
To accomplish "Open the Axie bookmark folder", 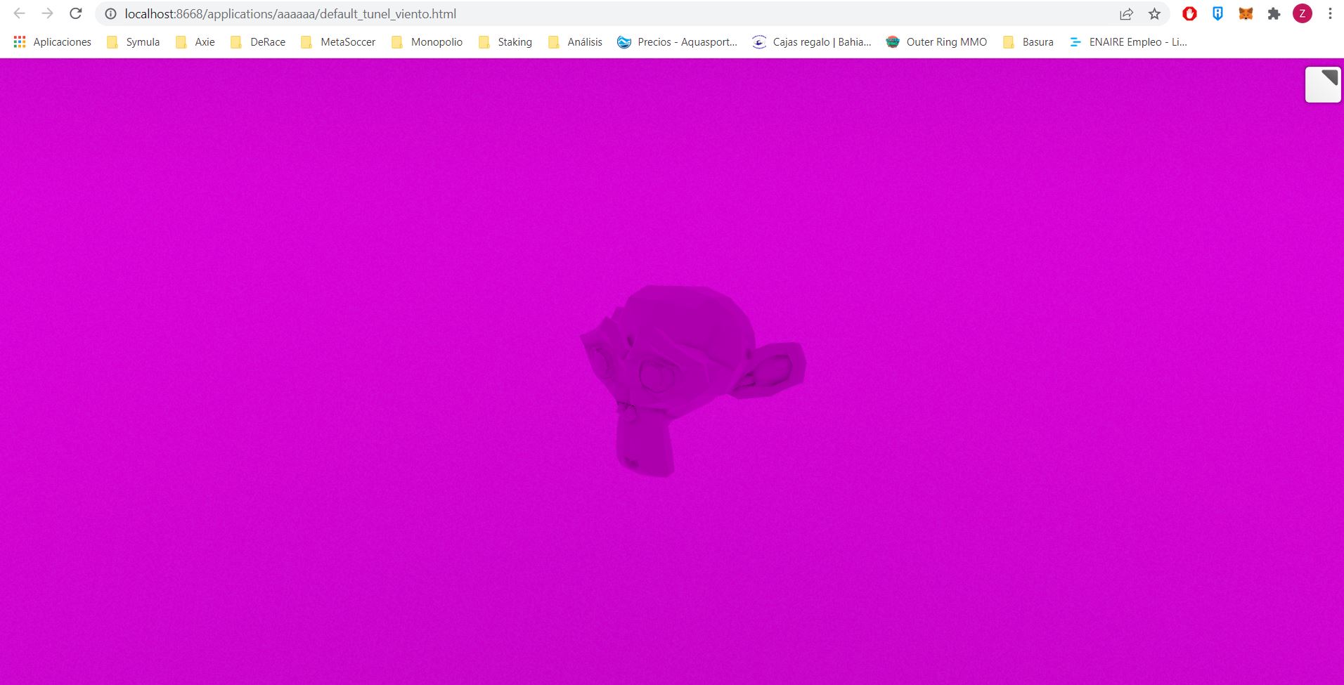I will coord(195,42).
